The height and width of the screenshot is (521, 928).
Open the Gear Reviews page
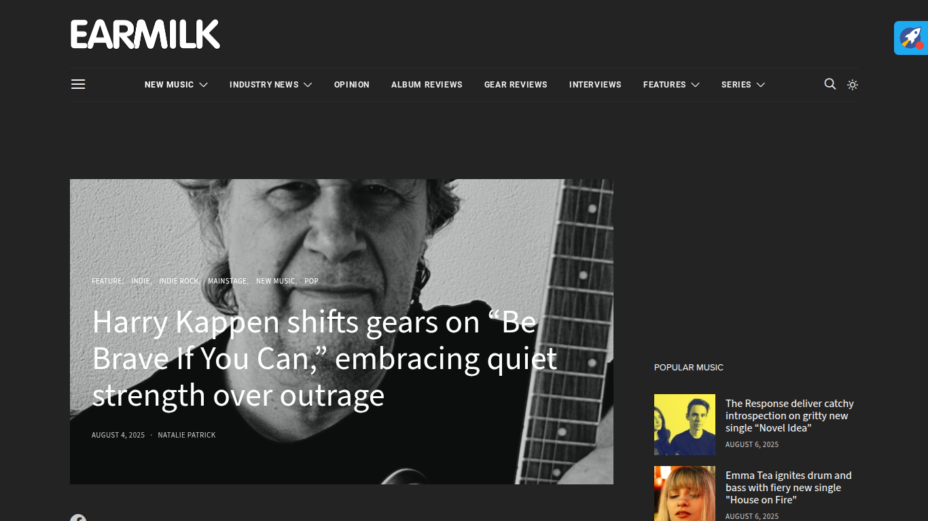[516, 85]
